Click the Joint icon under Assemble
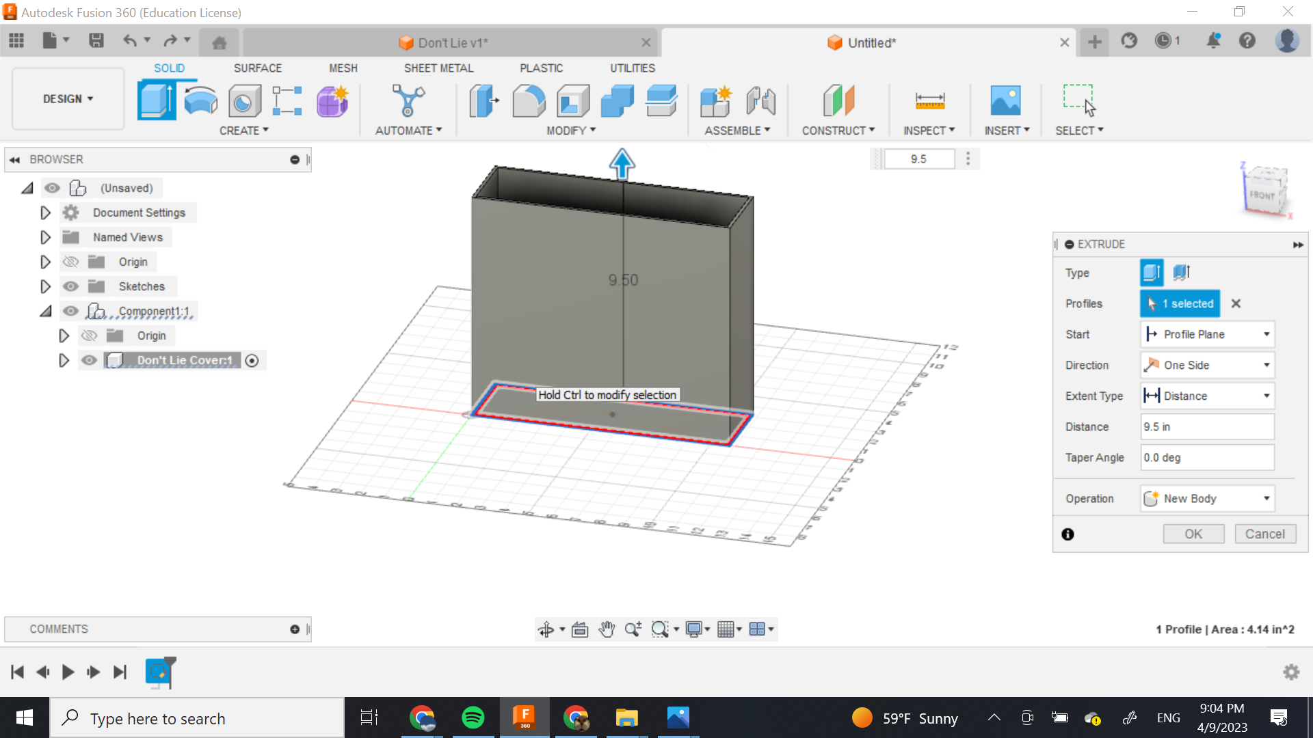 tap(760, 101)
